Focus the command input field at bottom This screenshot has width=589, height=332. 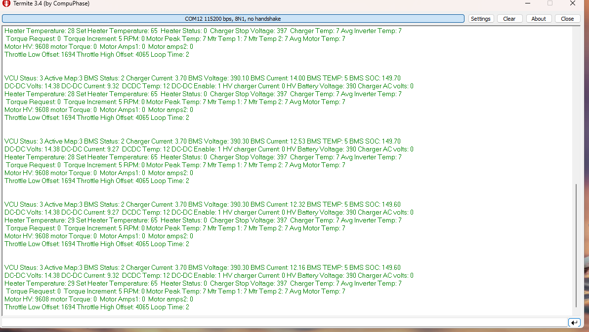coord(284,323)
